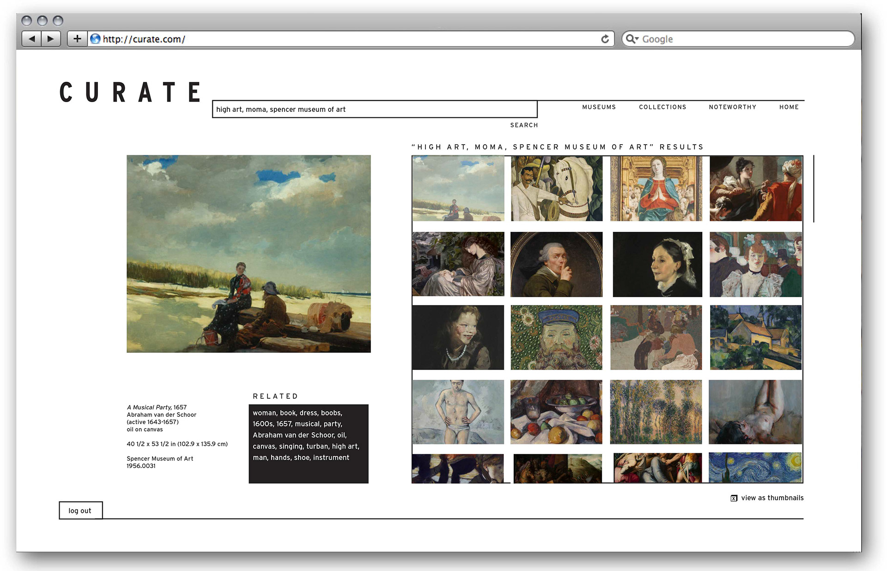Select the standing bather thumbnail
The width and height of the screenshot is (887, 571).
pos(458,412)
